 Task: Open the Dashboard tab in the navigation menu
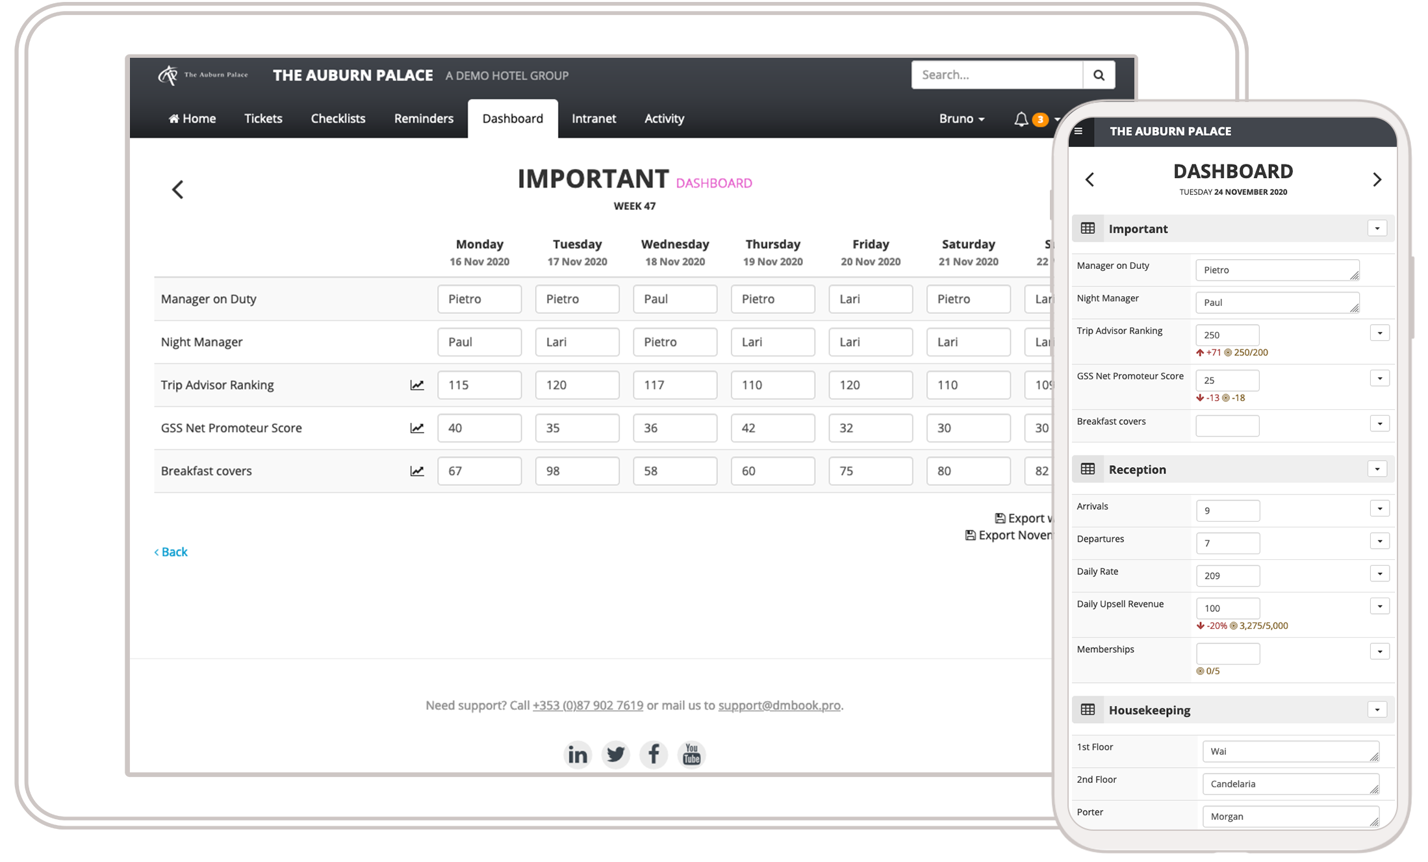point(513,118)
